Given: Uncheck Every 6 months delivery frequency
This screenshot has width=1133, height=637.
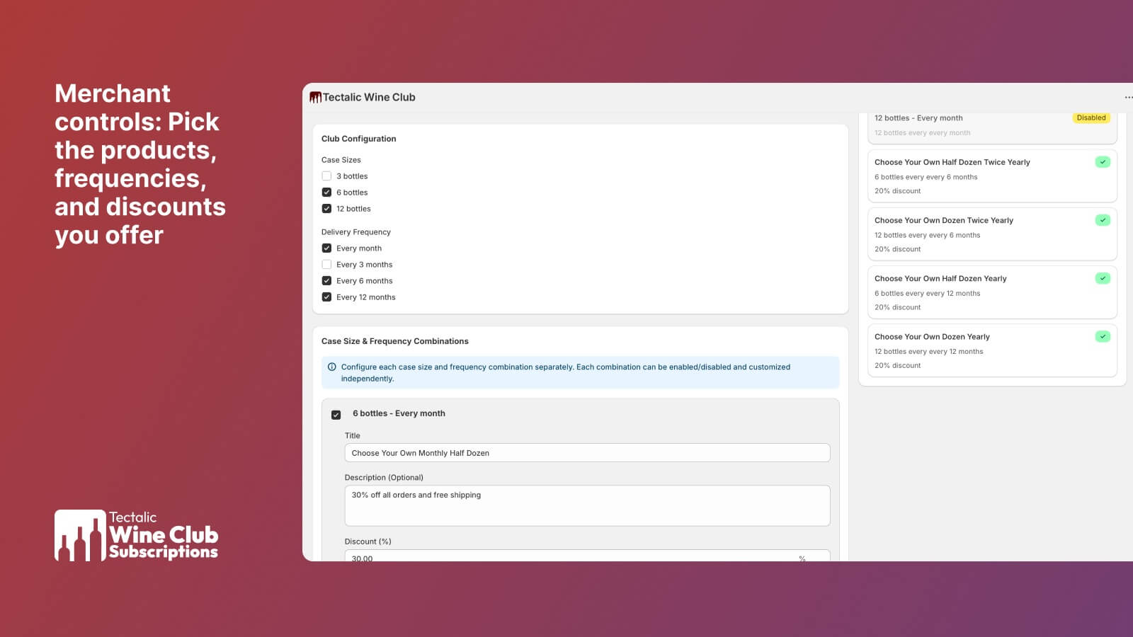Looking at the screenshot, I should pyautogui.click(x=326, y=281).
